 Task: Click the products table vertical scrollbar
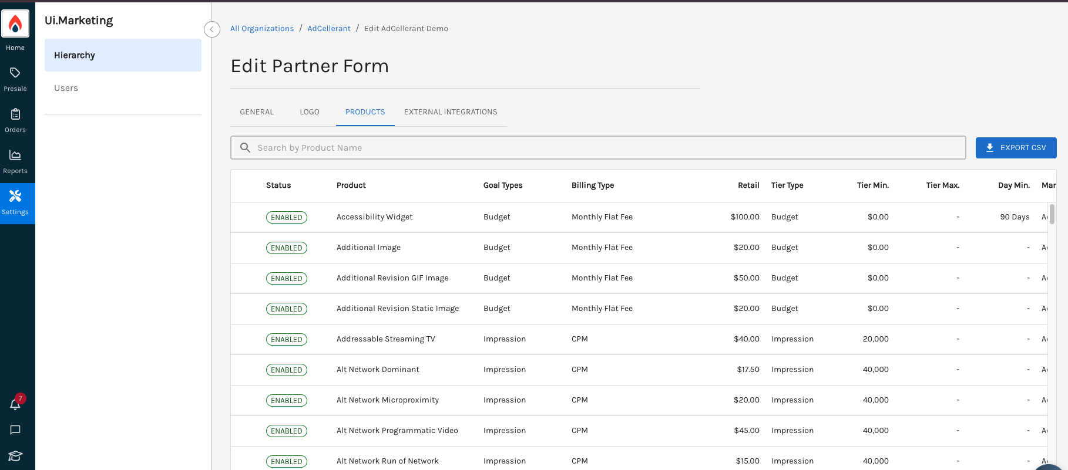click(1052, 214)
